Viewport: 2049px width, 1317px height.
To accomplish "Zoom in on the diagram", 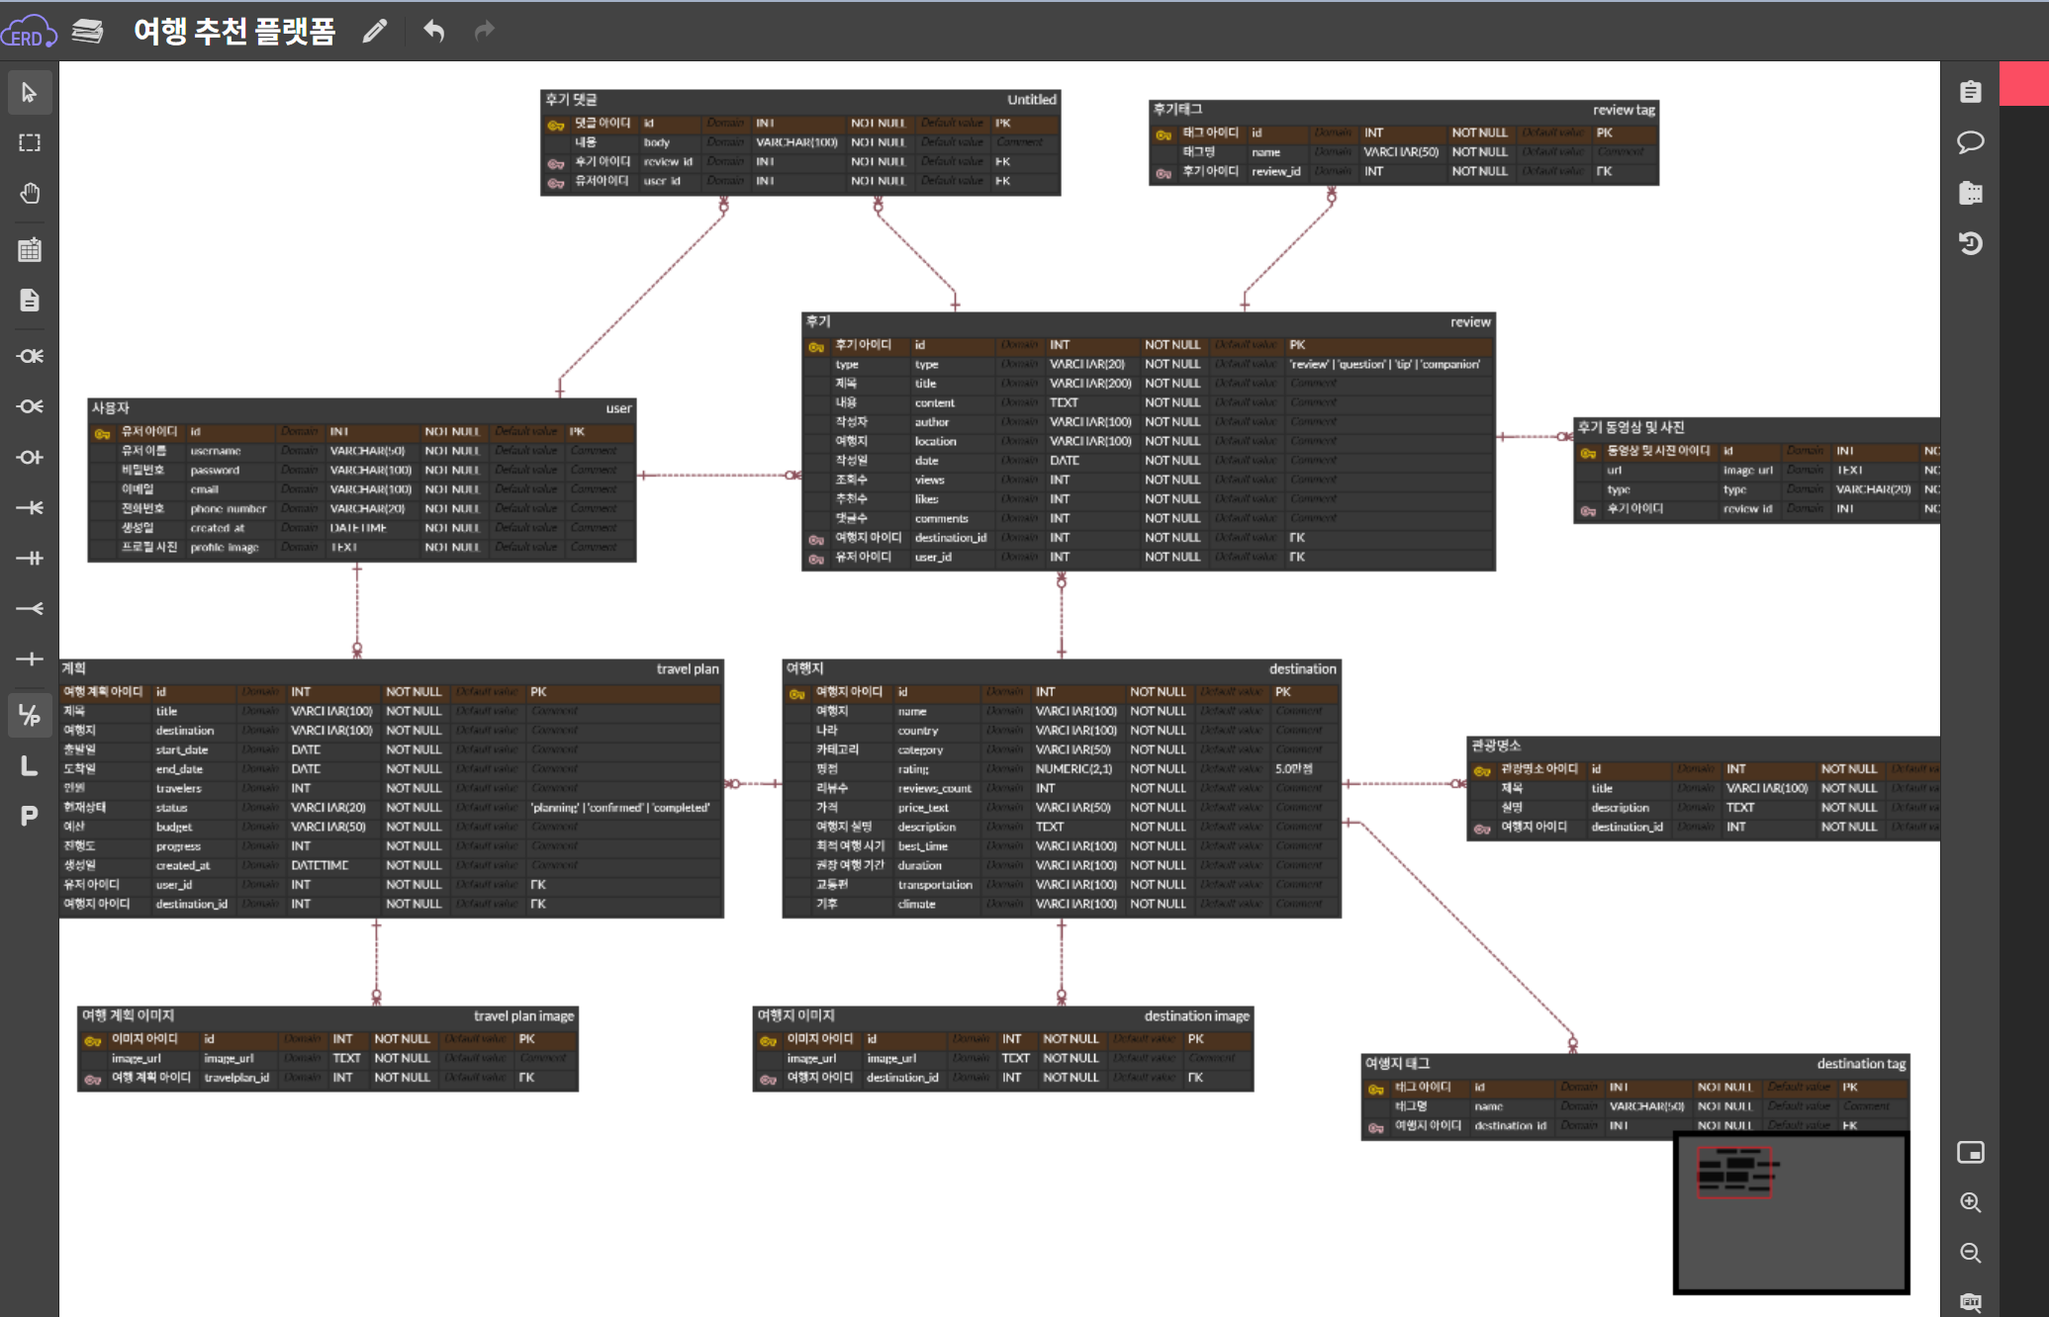I will [x=1971, y=1203].
